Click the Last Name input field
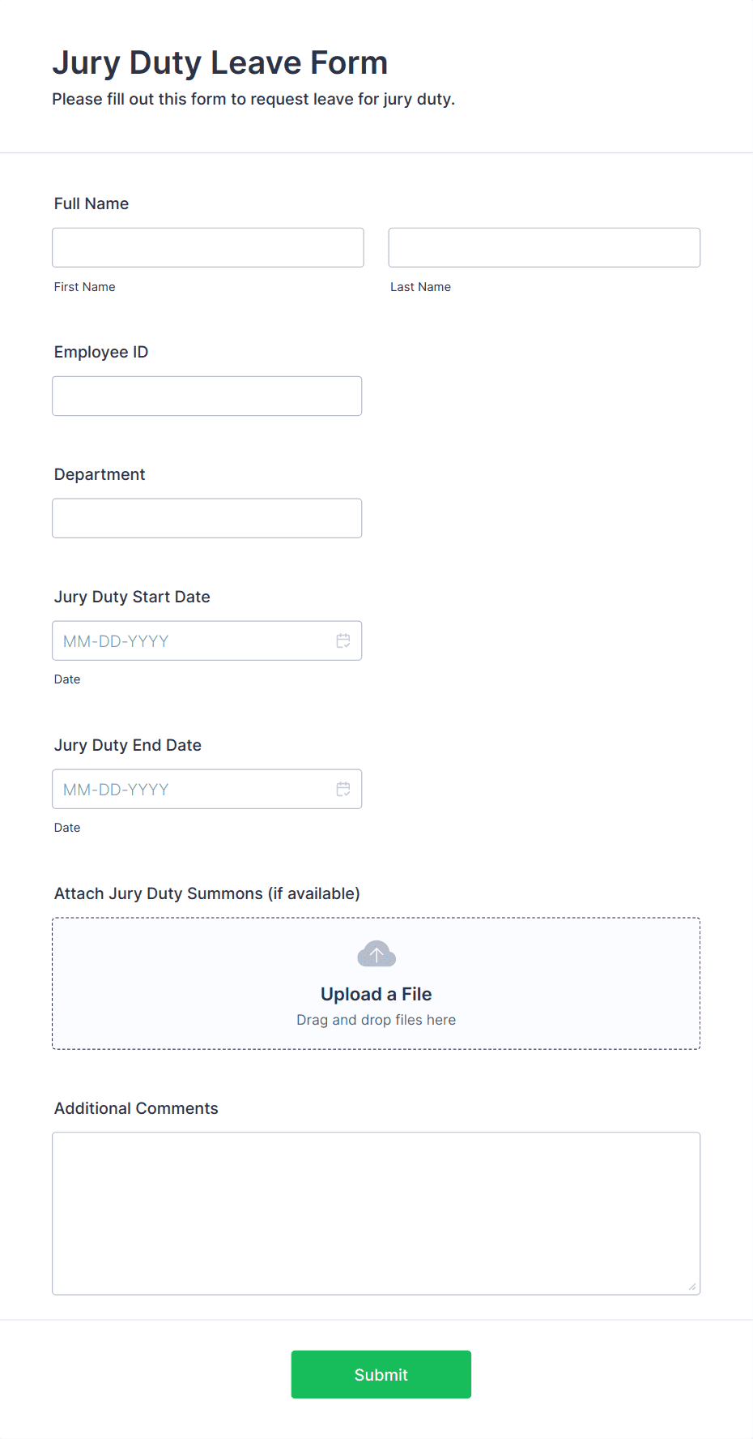 click(543, 247)
